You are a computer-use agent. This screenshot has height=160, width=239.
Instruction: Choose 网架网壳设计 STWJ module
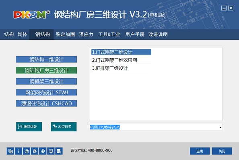tap(47, 92)
